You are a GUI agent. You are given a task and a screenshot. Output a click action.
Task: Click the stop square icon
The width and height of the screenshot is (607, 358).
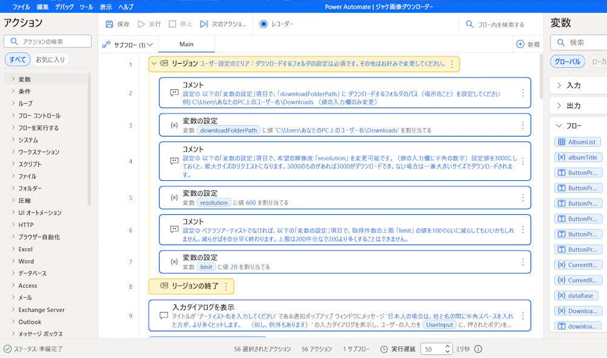tap(172, 24)
